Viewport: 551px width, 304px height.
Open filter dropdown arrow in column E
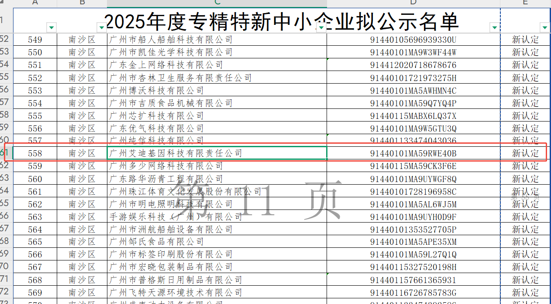[545, 28]
